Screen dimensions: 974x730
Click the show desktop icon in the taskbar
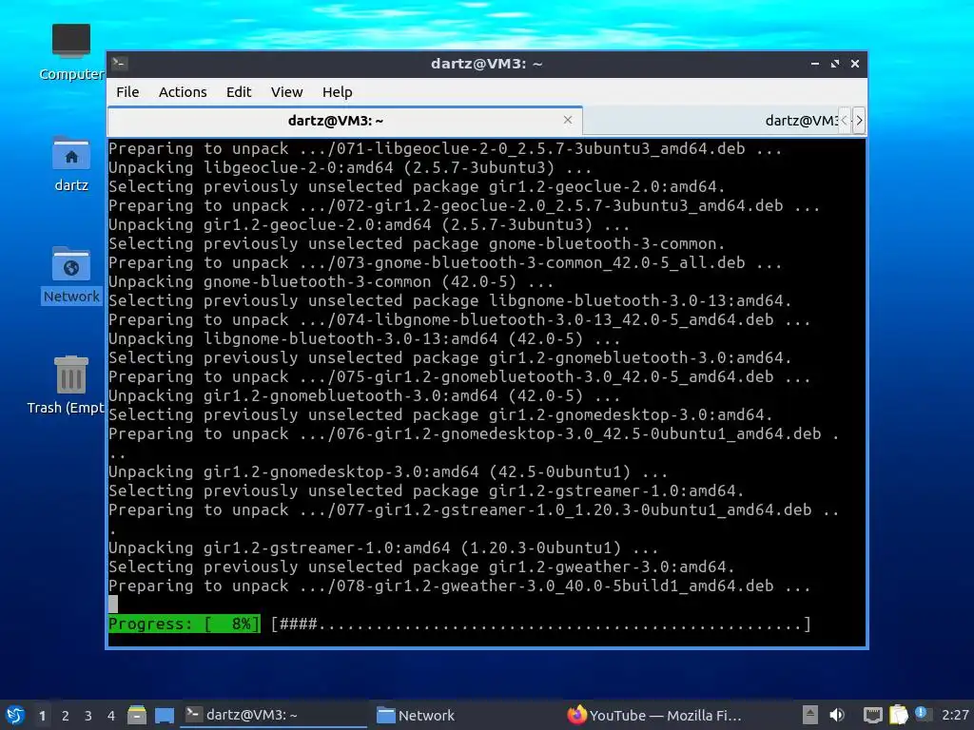[164, 715]
